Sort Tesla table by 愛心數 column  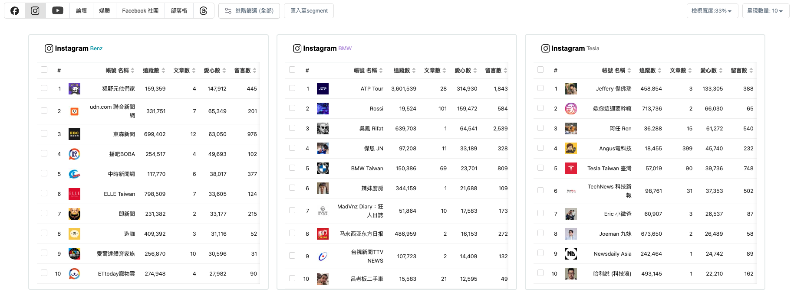point(711,70)
